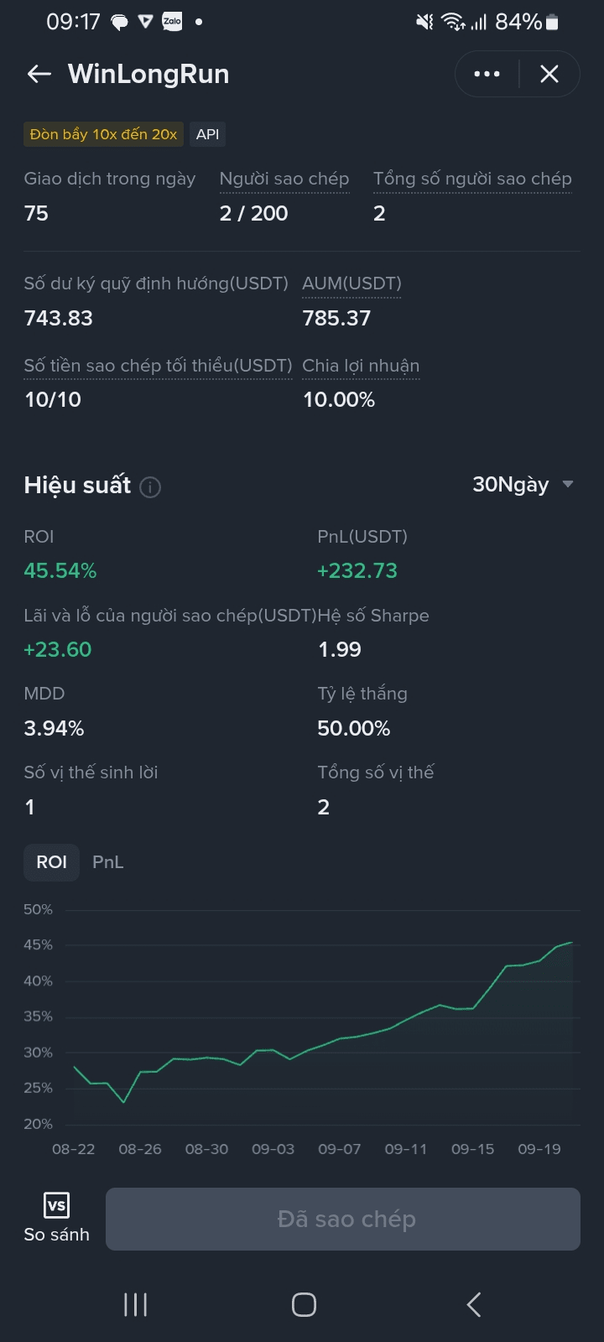Viewport: 604px width, 1342px height.
Task: Tap Android recent apps navigation icon
Action: coord(135,1304)
